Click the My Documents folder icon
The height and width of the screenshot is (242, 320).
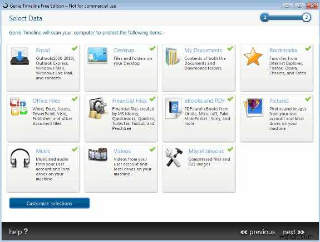click(x=173, y=57)
